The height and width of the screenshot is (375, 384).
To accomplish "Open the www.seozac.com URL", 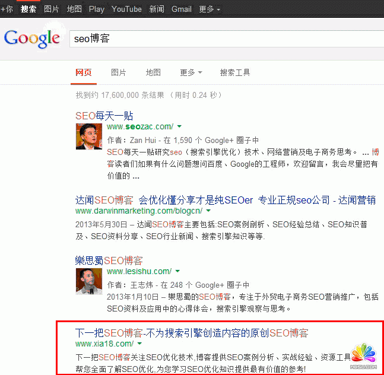I will [140, 126].
